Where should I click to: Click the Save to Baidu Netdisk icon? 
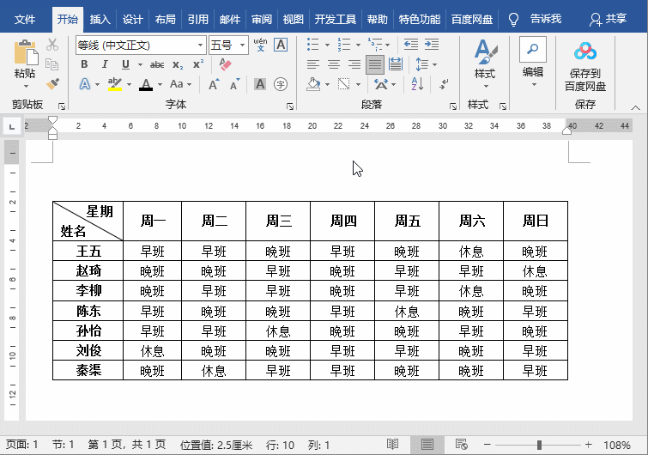pos(585,52)
